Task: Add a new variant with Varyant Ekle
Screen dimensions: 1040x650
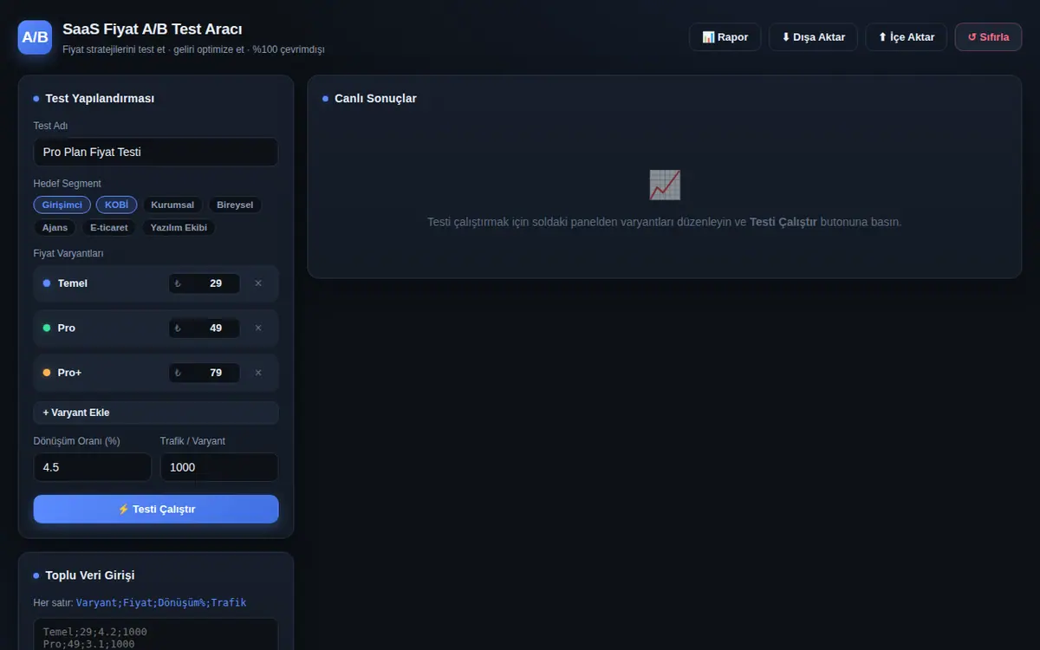Action: click(156, 413)
